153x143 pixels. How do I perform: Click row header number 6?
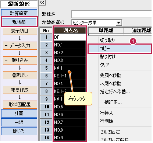pos(46,76)
